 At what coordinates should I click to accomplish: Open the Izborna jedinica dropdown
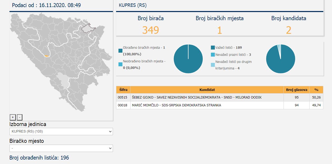61,132
